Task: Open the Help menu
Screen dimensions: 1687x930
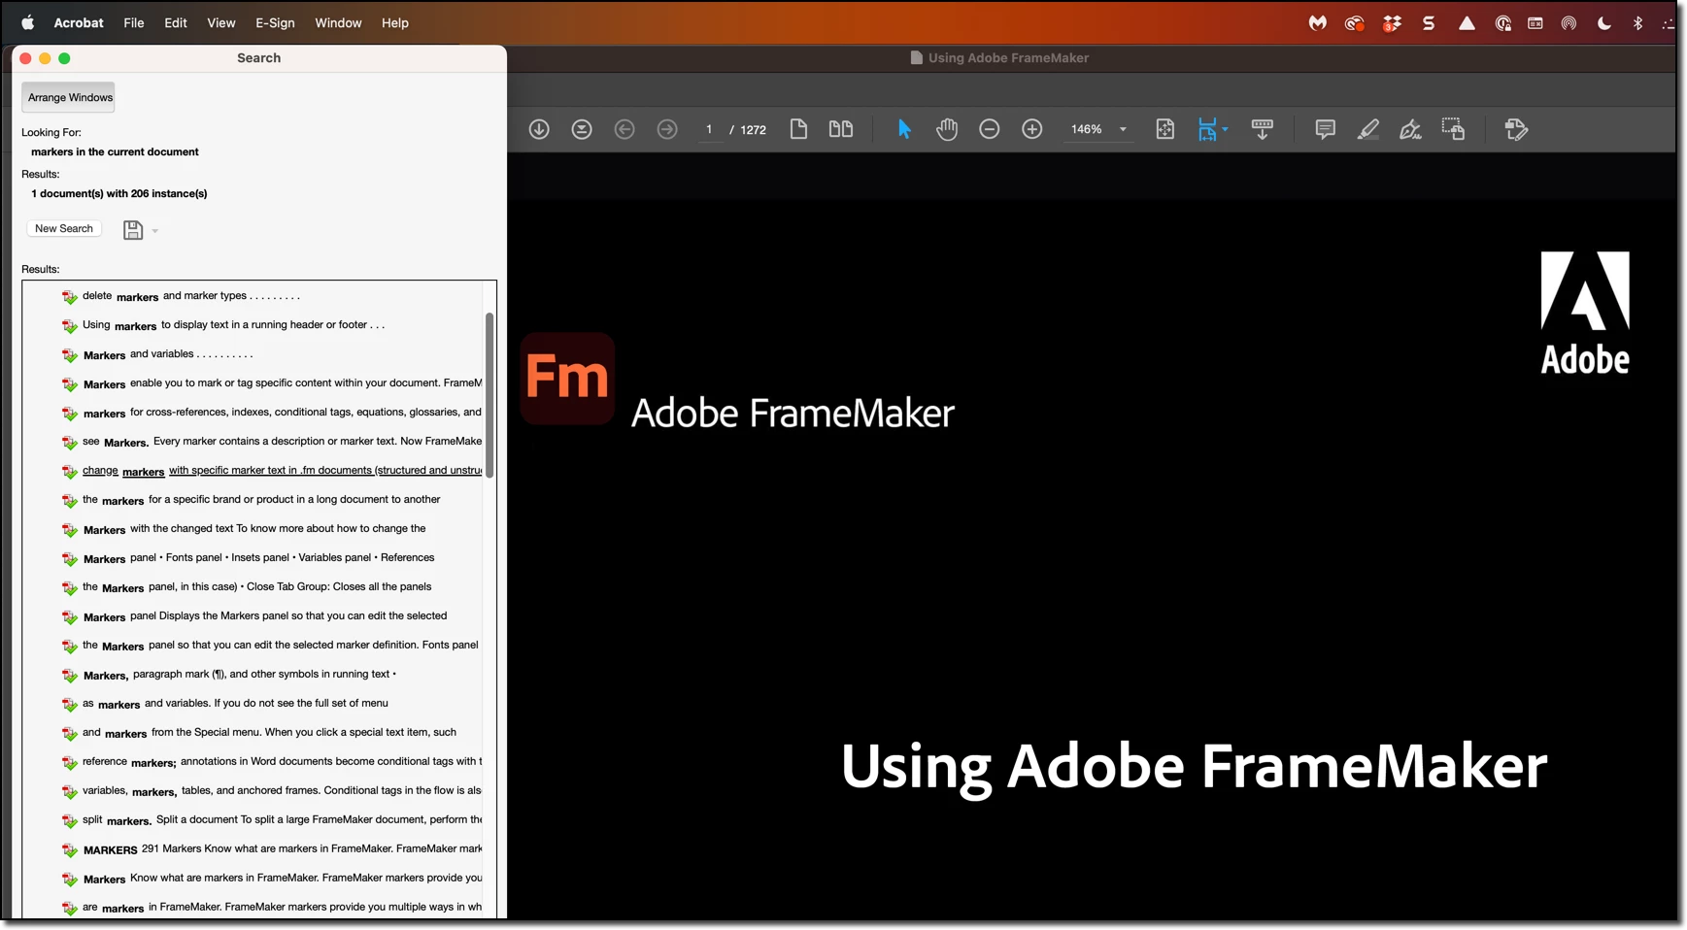Action: pyautogui.click(x=395, y=22)
